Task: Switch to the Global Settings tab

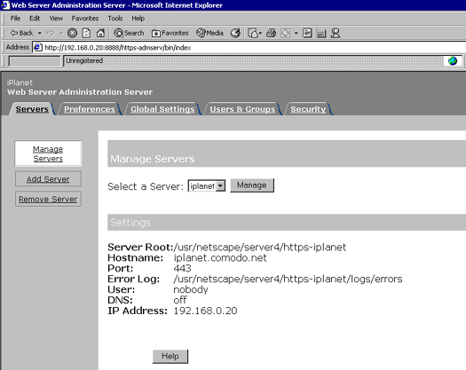Action: (162, 109)
